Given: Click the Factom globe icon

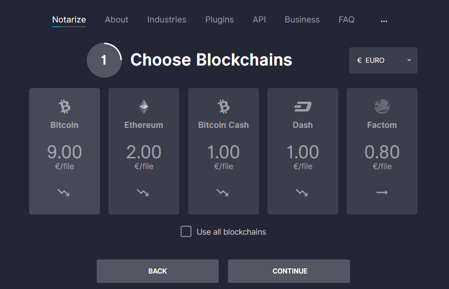Looking at the screenshot, I should [382, 107].
